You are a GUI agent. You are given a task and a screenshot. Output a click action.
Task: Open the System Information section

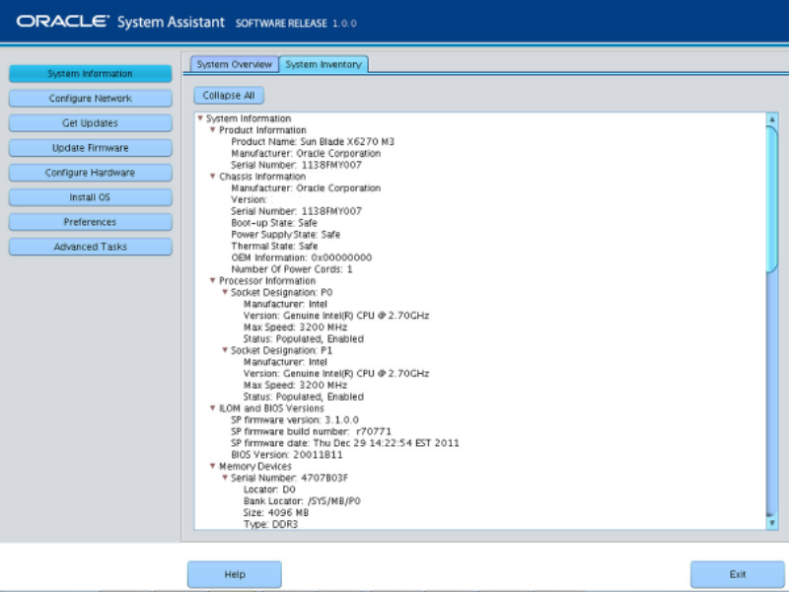pos(90,73)
